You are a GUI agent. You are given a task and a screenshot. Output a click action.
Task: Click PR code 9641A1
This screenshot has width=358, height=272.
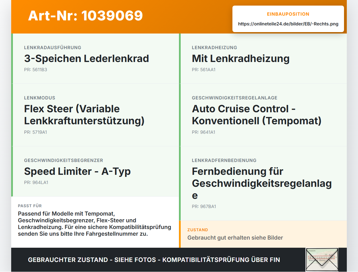tap(204, 132)
